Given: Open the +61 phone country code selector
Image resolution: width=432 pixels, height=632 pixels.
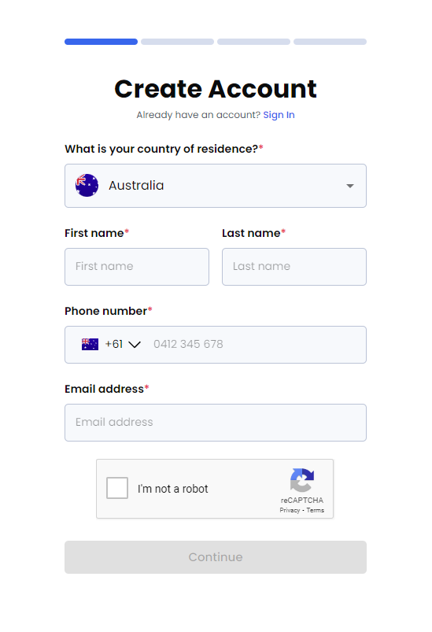Looking at the screenshot, I should 111,344.
